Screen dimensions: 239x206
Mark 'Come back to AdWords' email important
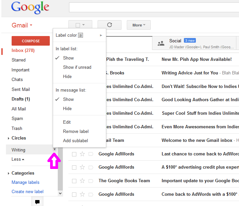(91, 194)
